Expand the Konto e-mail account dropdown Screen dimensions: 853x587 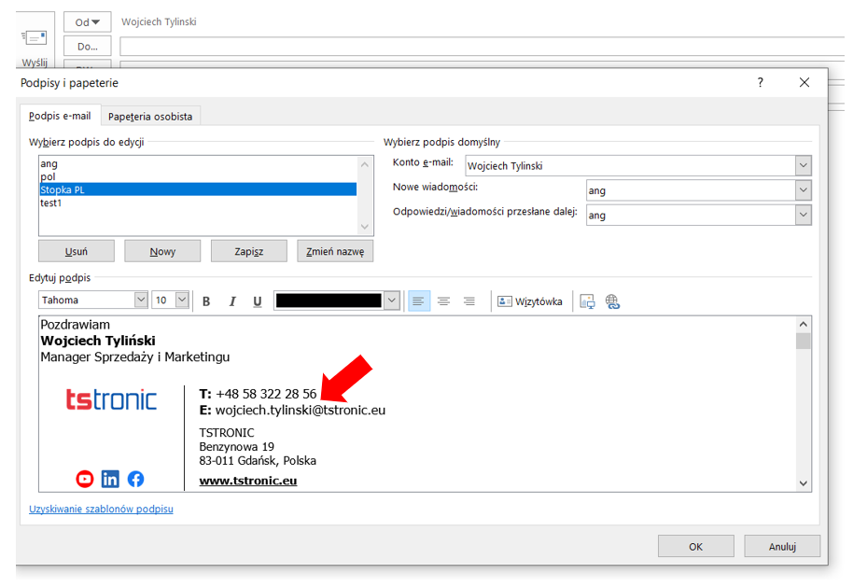point(803,166)
